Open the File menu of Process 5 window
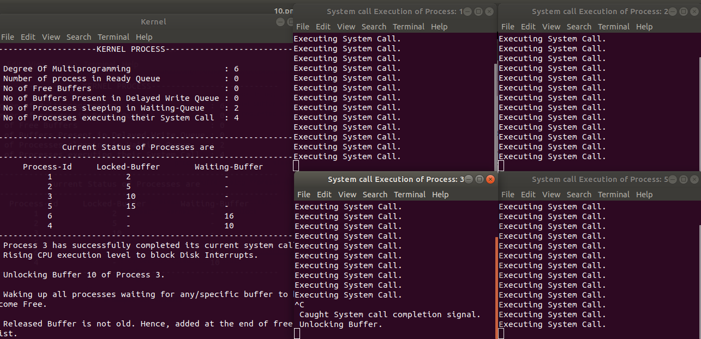Image resolution: width=701 pixels, height=339 pixels. 508,194
